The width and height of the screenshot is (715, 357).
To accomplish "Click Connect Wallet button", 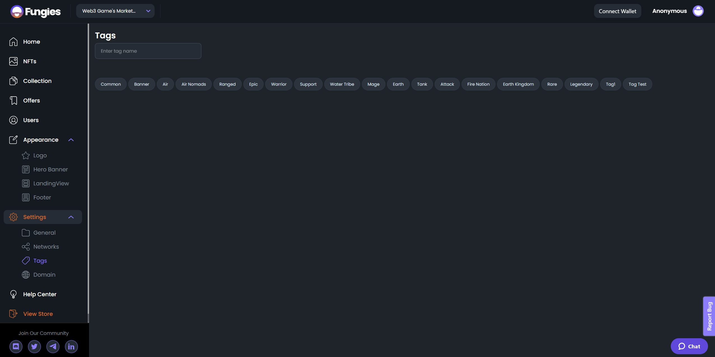I will coord(617,11).
